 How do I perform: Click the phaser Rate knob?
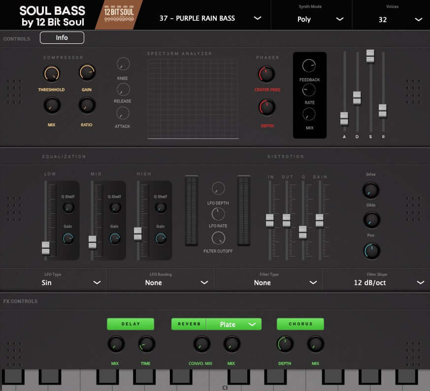point(309,90)
